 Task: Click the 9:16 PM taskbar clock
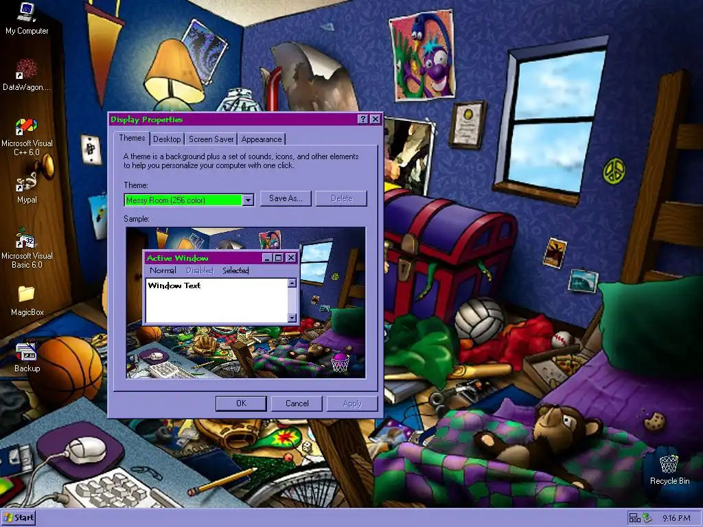tap(676, 518)
